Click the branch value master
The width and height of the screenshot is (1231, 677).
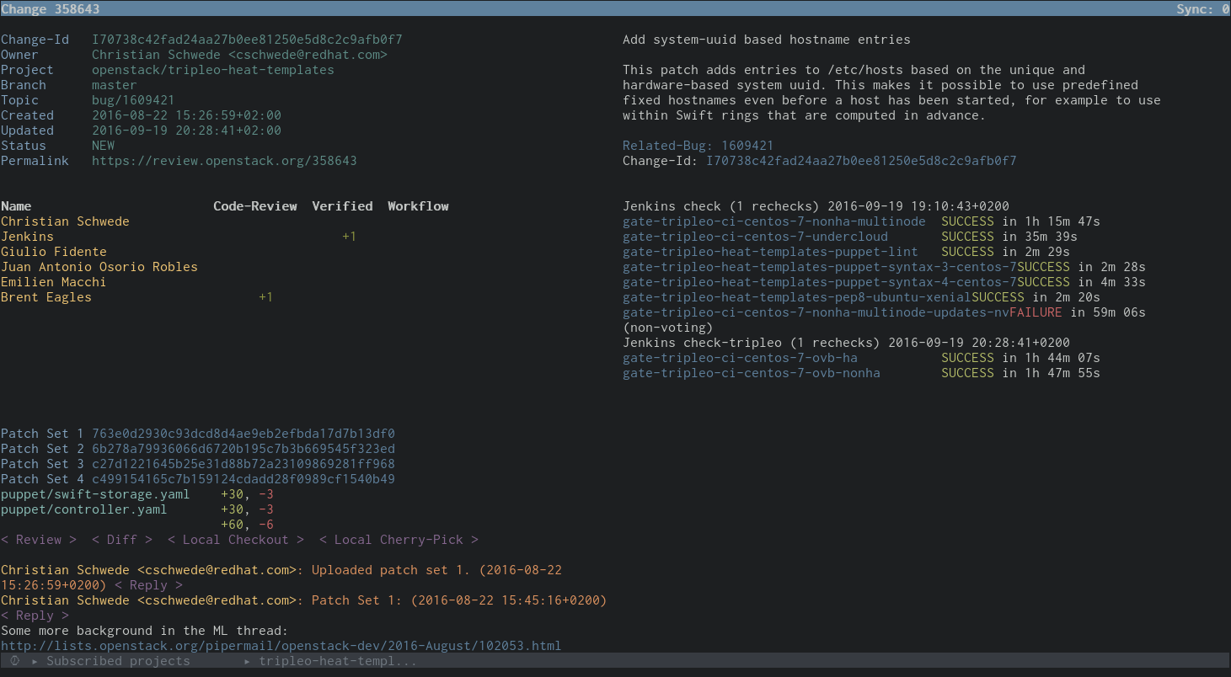click(x=115, y=85)
